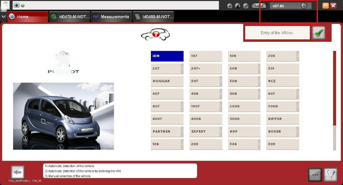
Task: Collapse the tab strip with the left chevron
Action: point(3,16)
